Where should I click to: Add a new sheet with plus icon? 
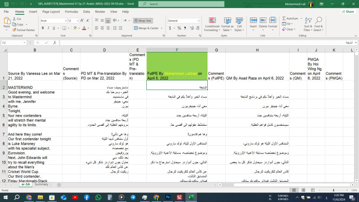click(x=59, y=184)
